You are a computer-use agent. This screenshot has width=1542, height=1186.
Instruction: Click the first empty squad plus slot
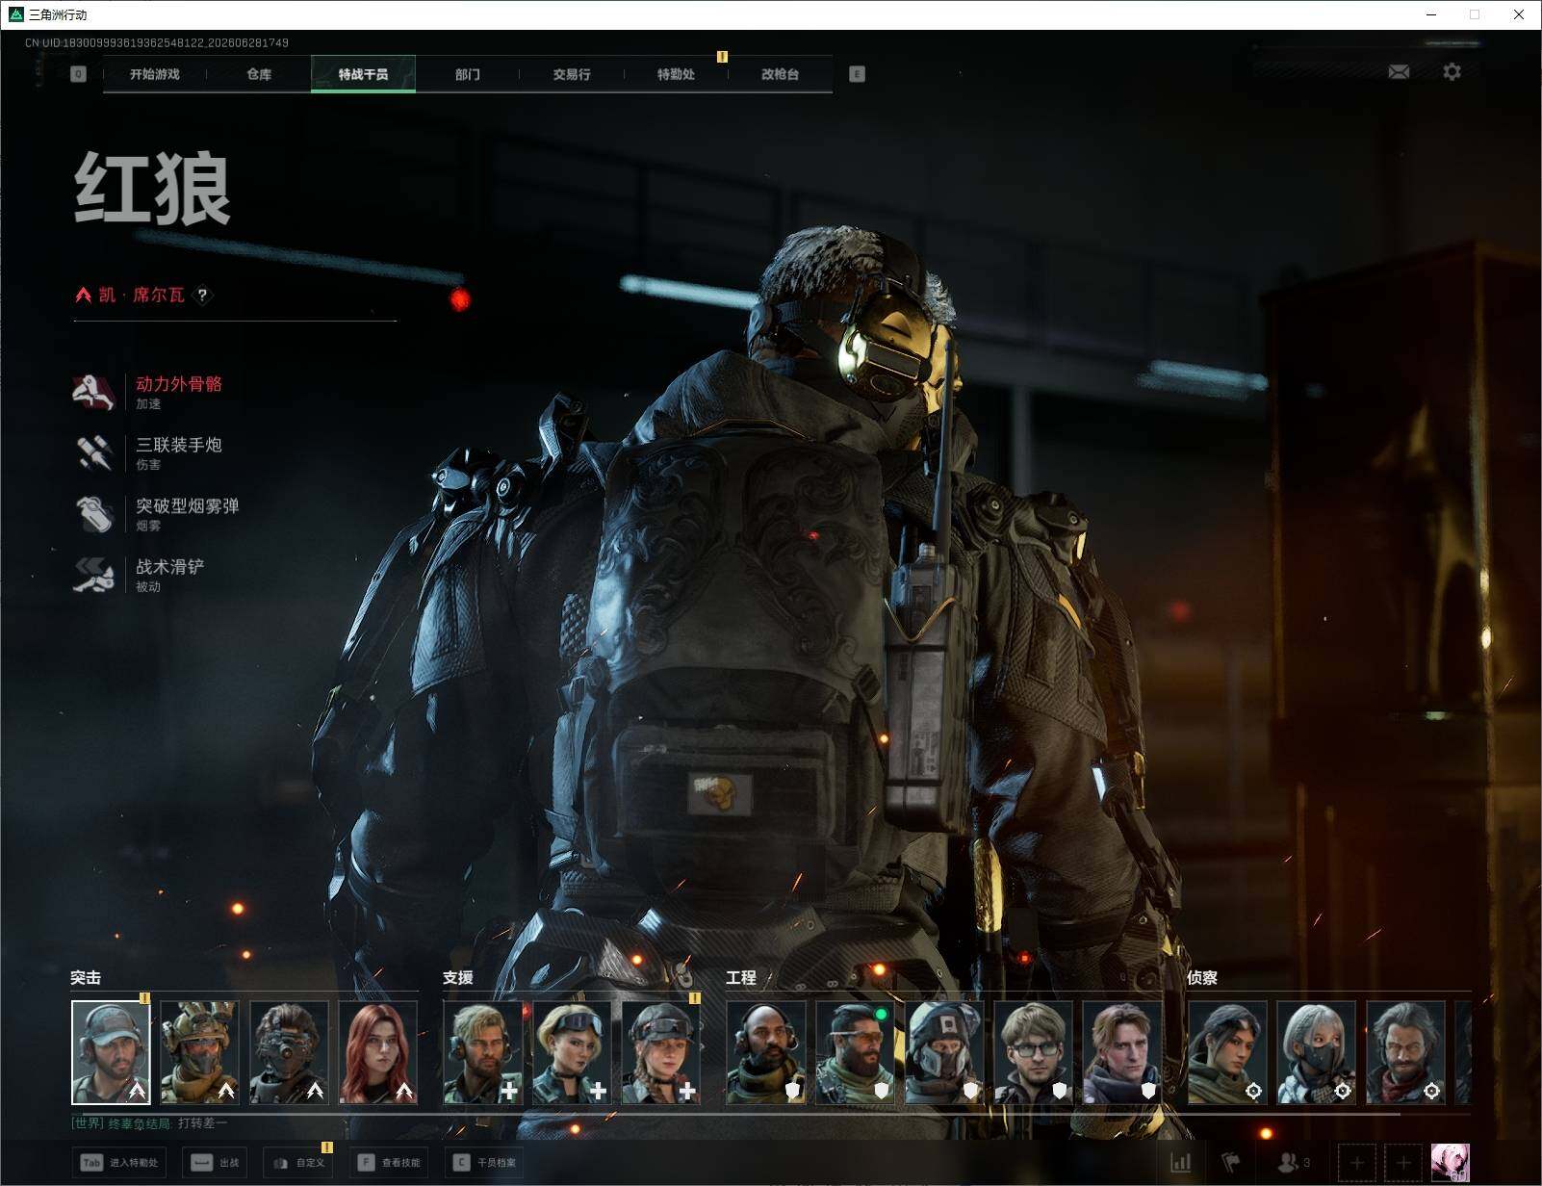coord(1357,1163)
